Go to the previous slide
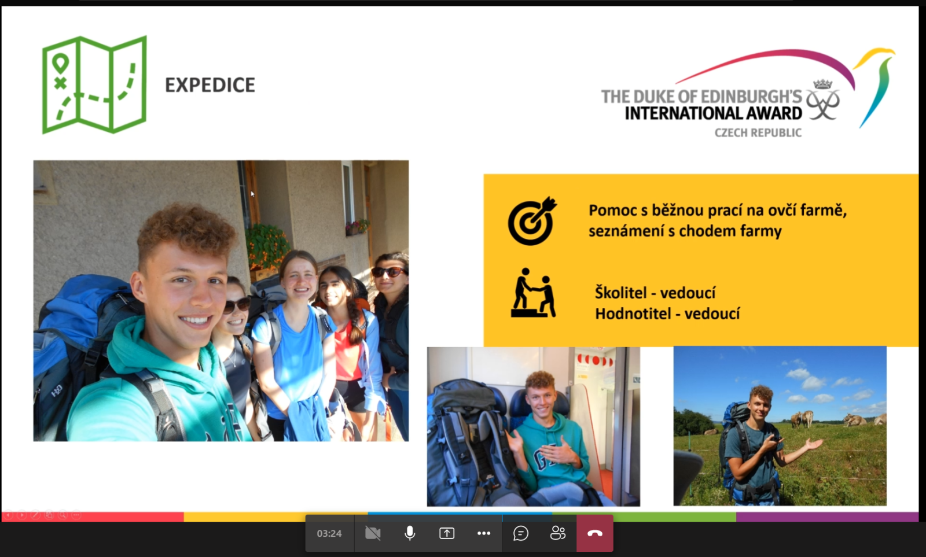926x557 pixels. 9,514
